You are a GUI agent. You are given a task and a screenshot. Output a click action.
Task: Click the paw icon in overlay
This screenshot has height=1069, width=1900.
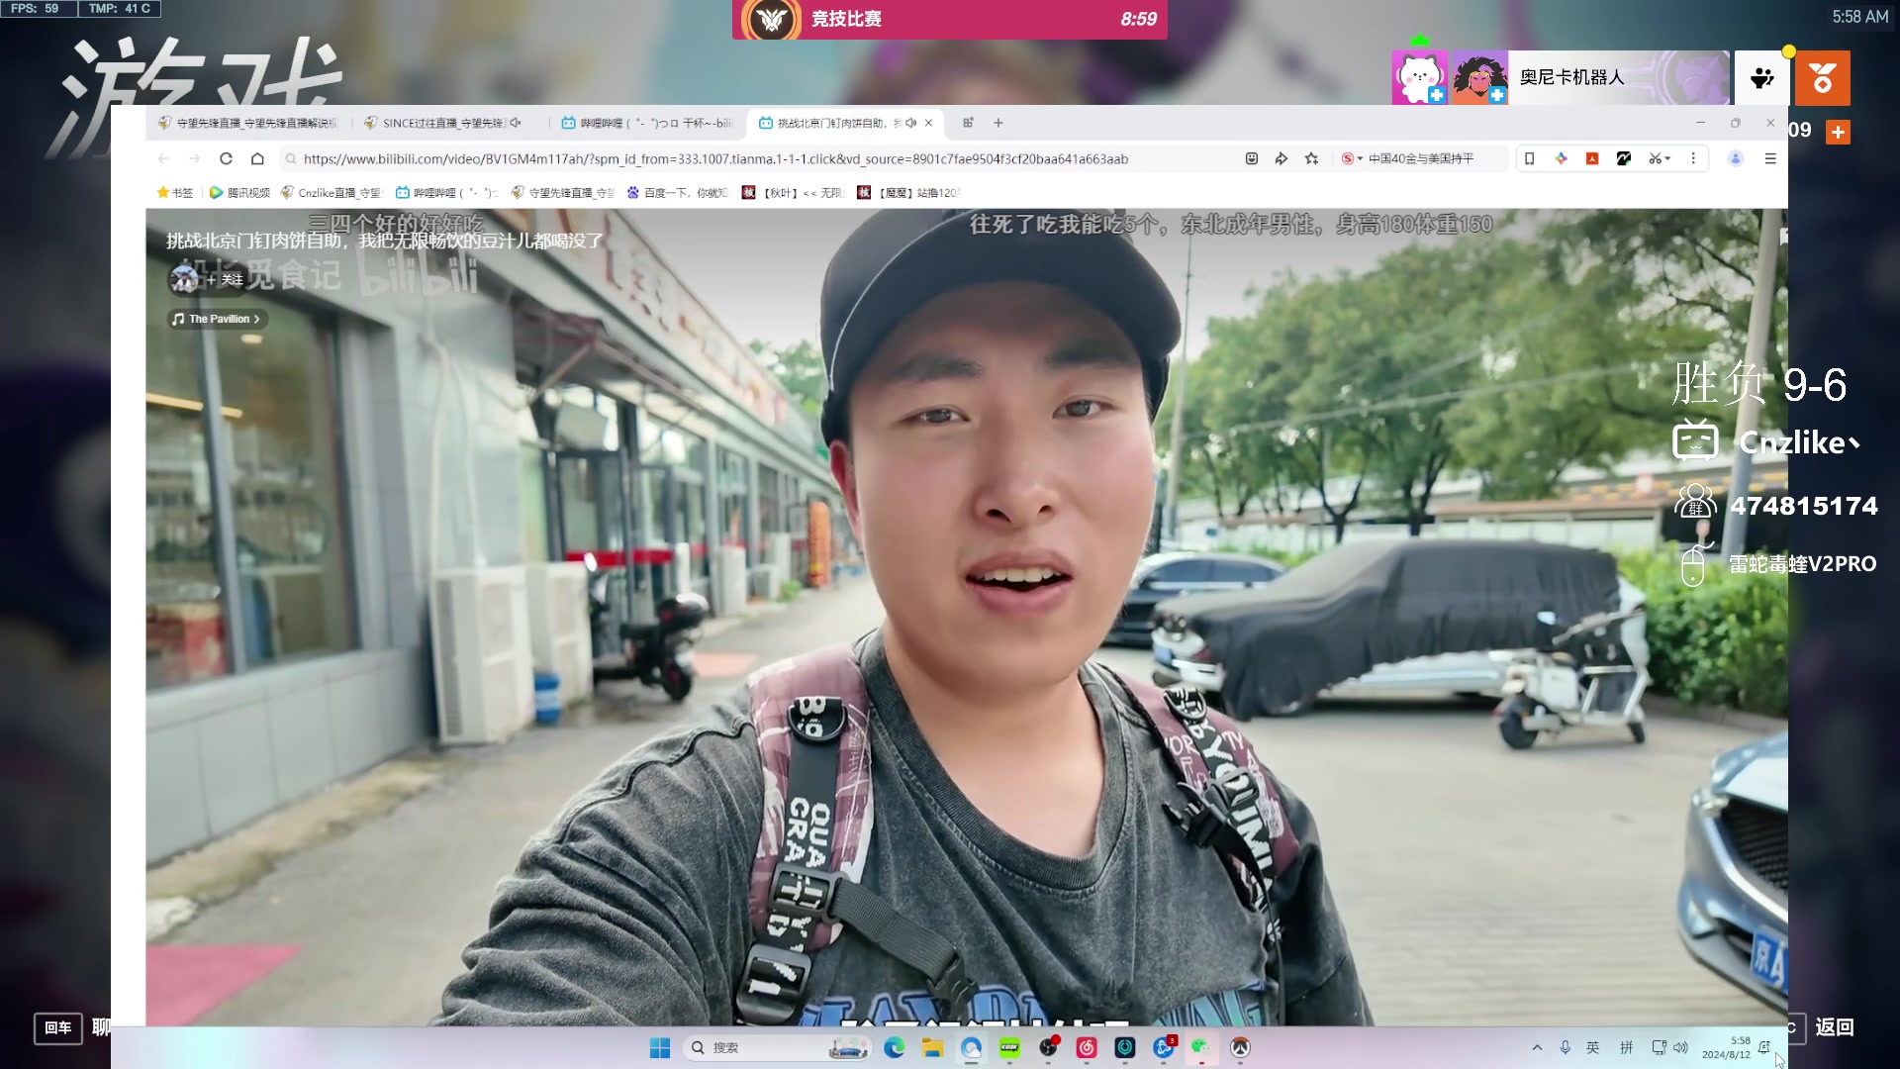pos(1762,77)
